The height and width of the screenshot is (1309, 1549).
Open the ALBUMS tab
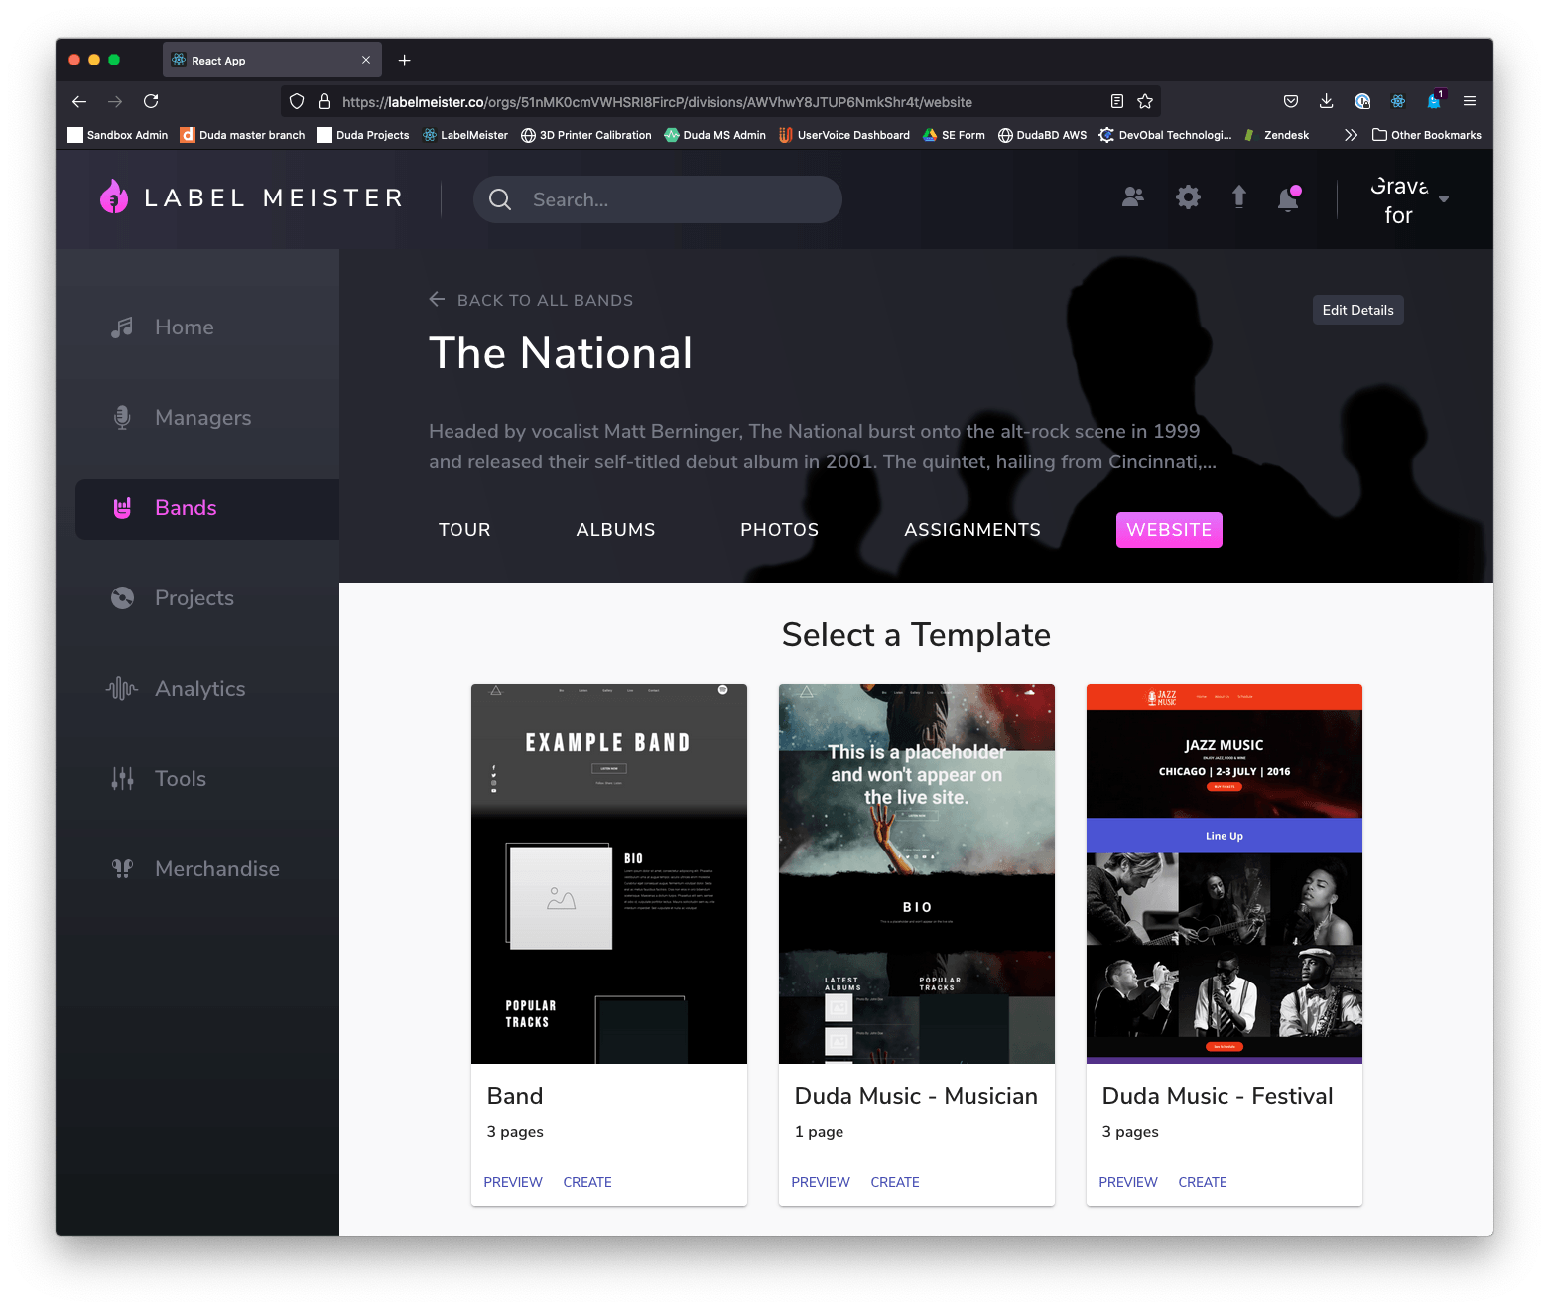click(615, 530)
